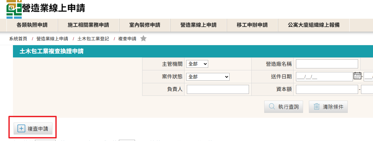This screenshot has width=373, height=141.
Task: Click the 清除條件 button with trash icon
Action: 328,107
